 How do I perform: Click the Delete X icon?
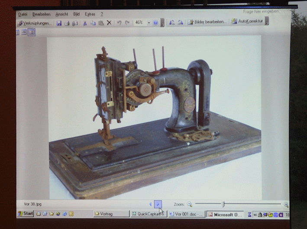click(109, 22)
